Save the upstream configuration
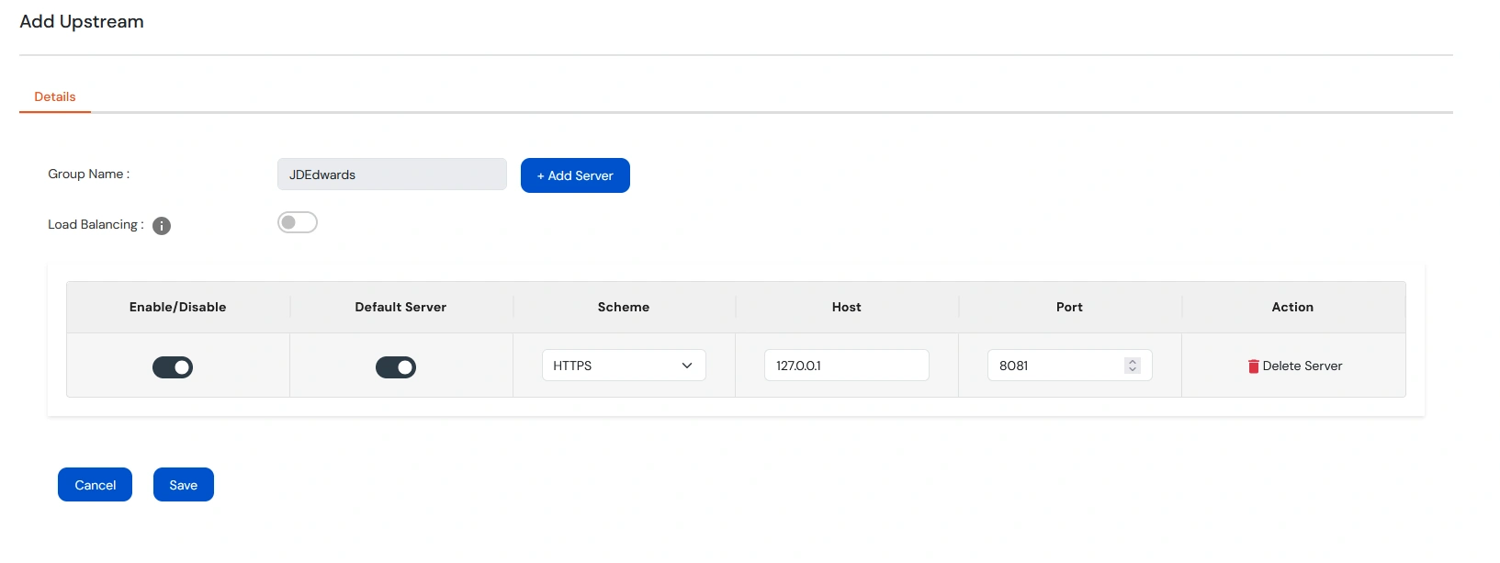The width and height of the screenshot is (1500, 563). pyautogui.click(x=184, y=485)
